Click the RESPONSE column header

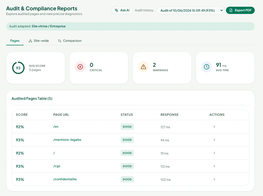point(170,115)
